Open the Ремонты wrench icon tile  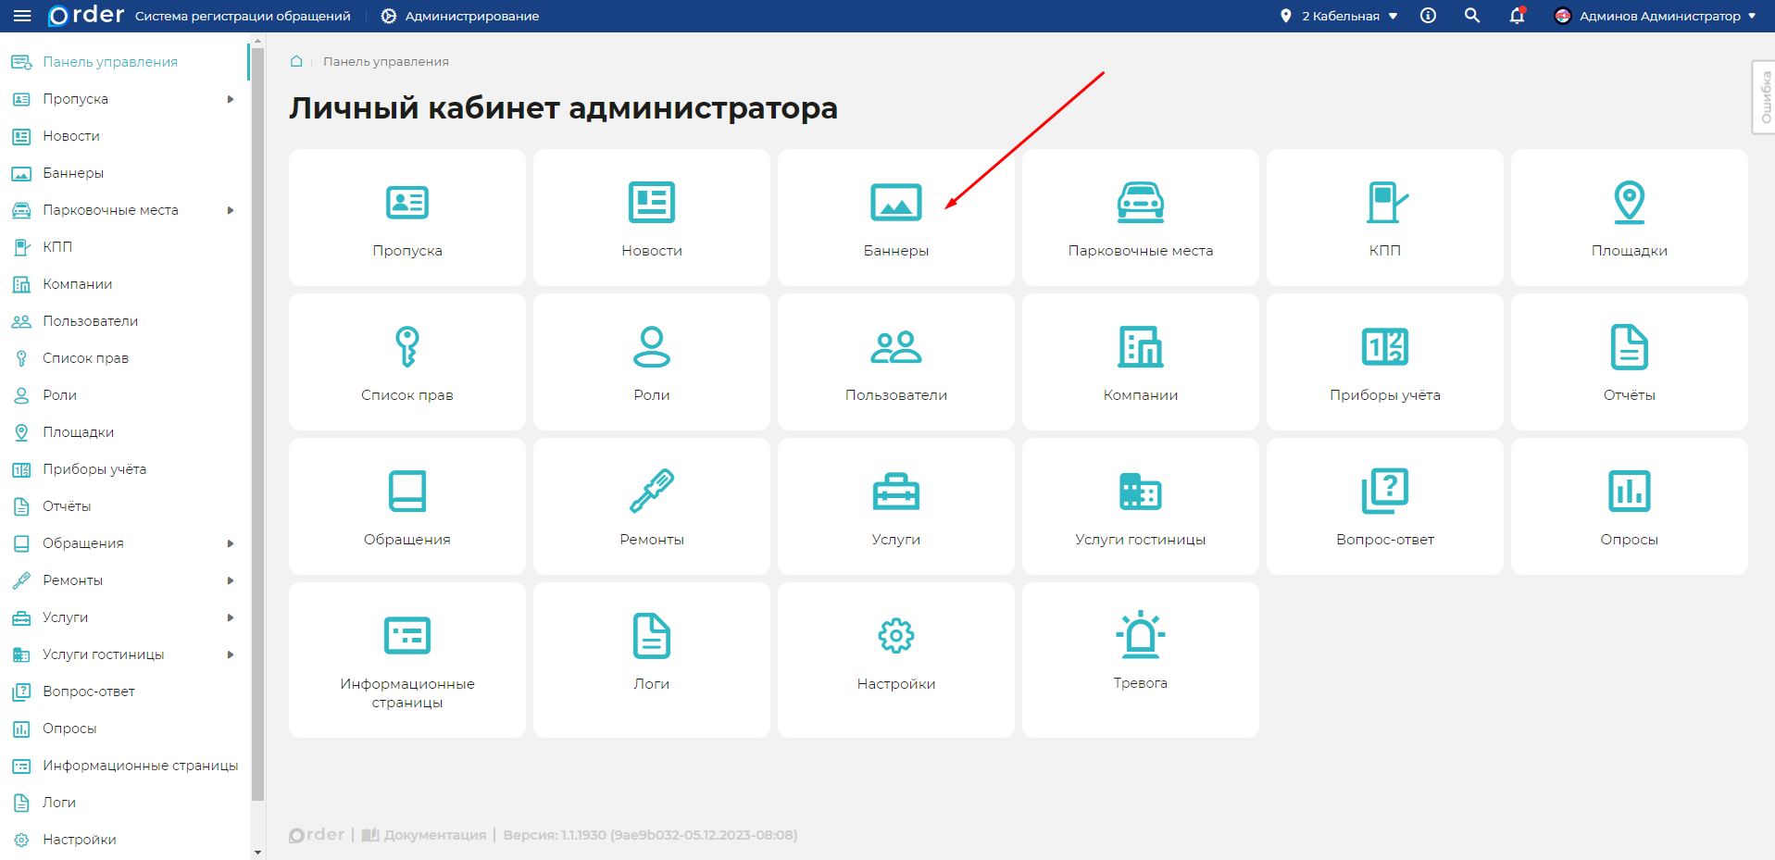(652, 492)
